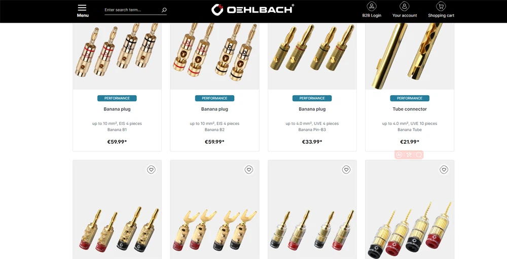This screenshot has width=507, height=259.
Task: Click the Oehlbach logo
Action: pos(253,9)
